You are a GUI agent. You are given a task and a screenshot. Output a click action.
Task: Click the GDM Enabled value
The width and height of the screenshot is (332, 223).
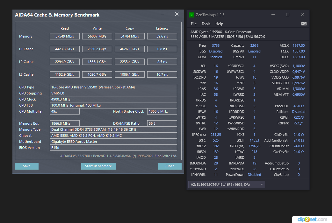pyautogui.click(x=216, y=57)
